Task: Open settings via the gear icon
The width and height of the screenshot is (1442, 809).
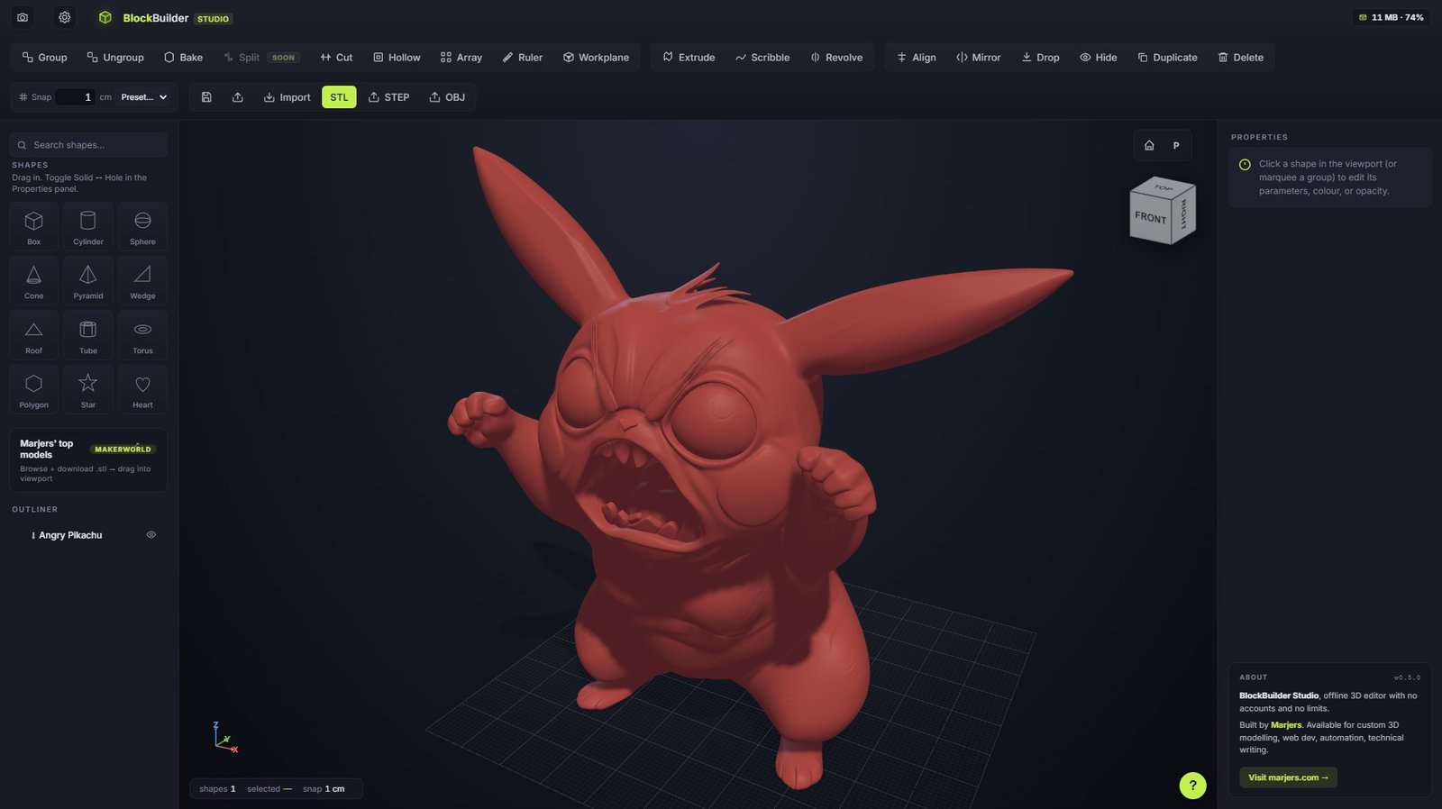Action: pos(65,17)
